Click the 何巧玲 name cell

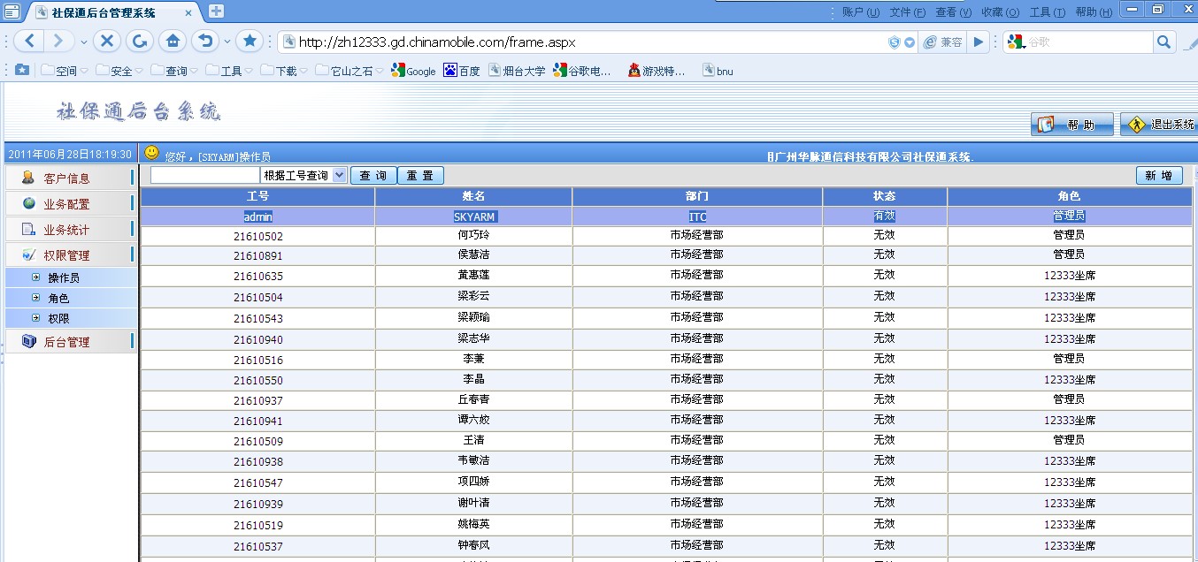473,236
